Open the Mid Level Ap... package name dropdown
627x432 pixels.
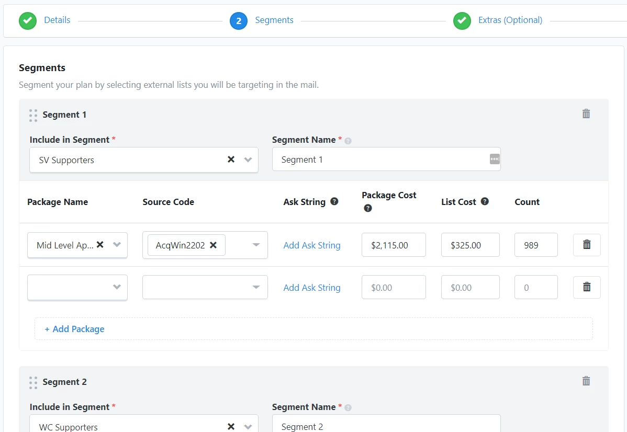click(117, 245)
